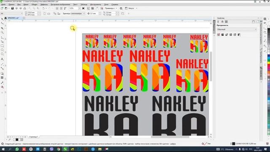This screenshot has width=270, height=152.
Task: Set page orientation to Landscape
Action: pos(49,14)
